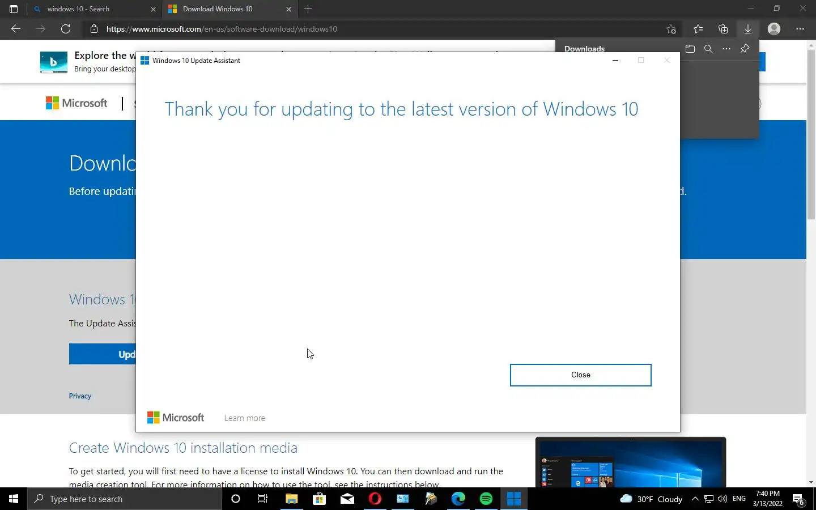
Task: Open the clock showing 7:40 PM
Action: click(768, 499)
